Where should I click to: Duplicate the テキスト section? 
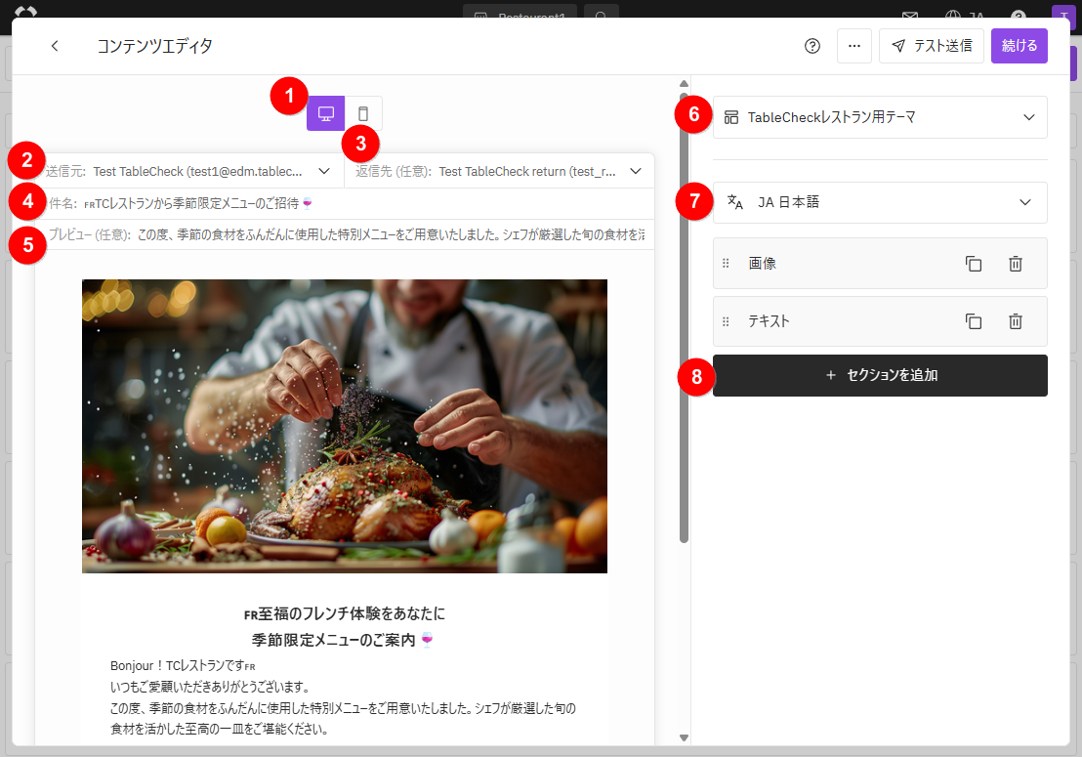pyautogui.click(x=973, y=321)
